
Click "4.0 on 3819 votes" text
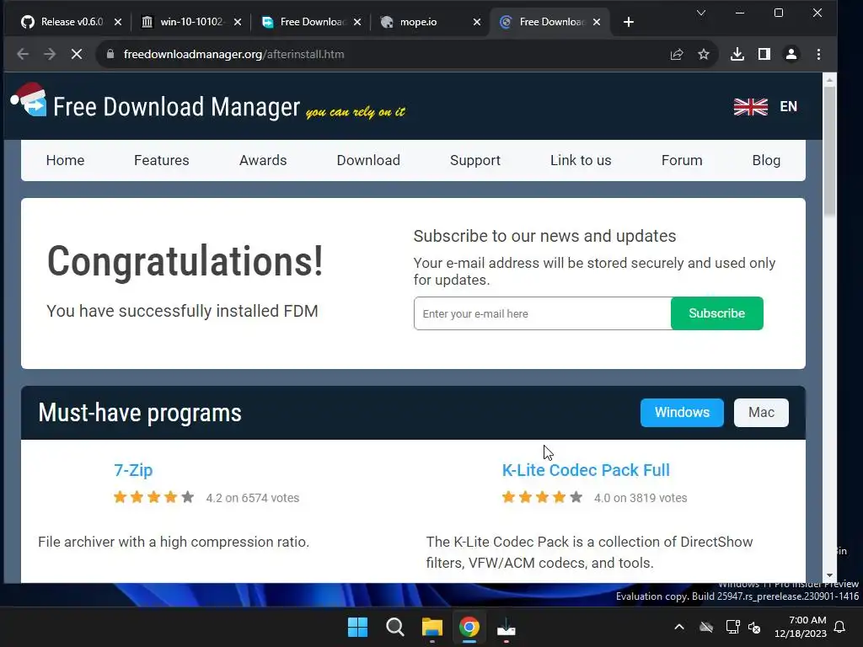[641, 498]
